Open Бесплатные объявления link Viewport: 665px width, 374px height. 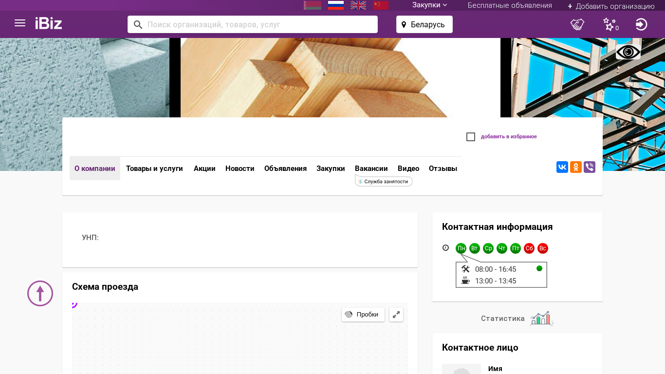pyautogui.click(x=510, y=5)
